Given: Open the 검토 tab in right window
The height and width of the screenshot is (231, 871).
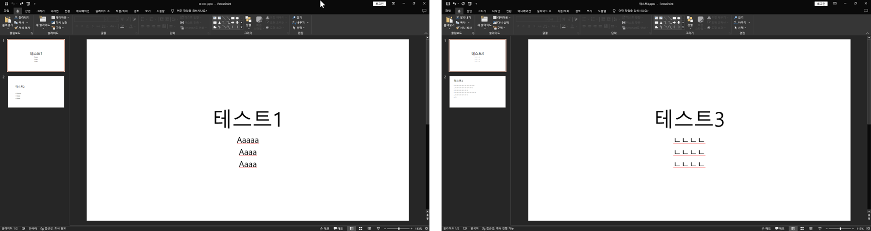Looking at the screenshot, I should [578, 11].
